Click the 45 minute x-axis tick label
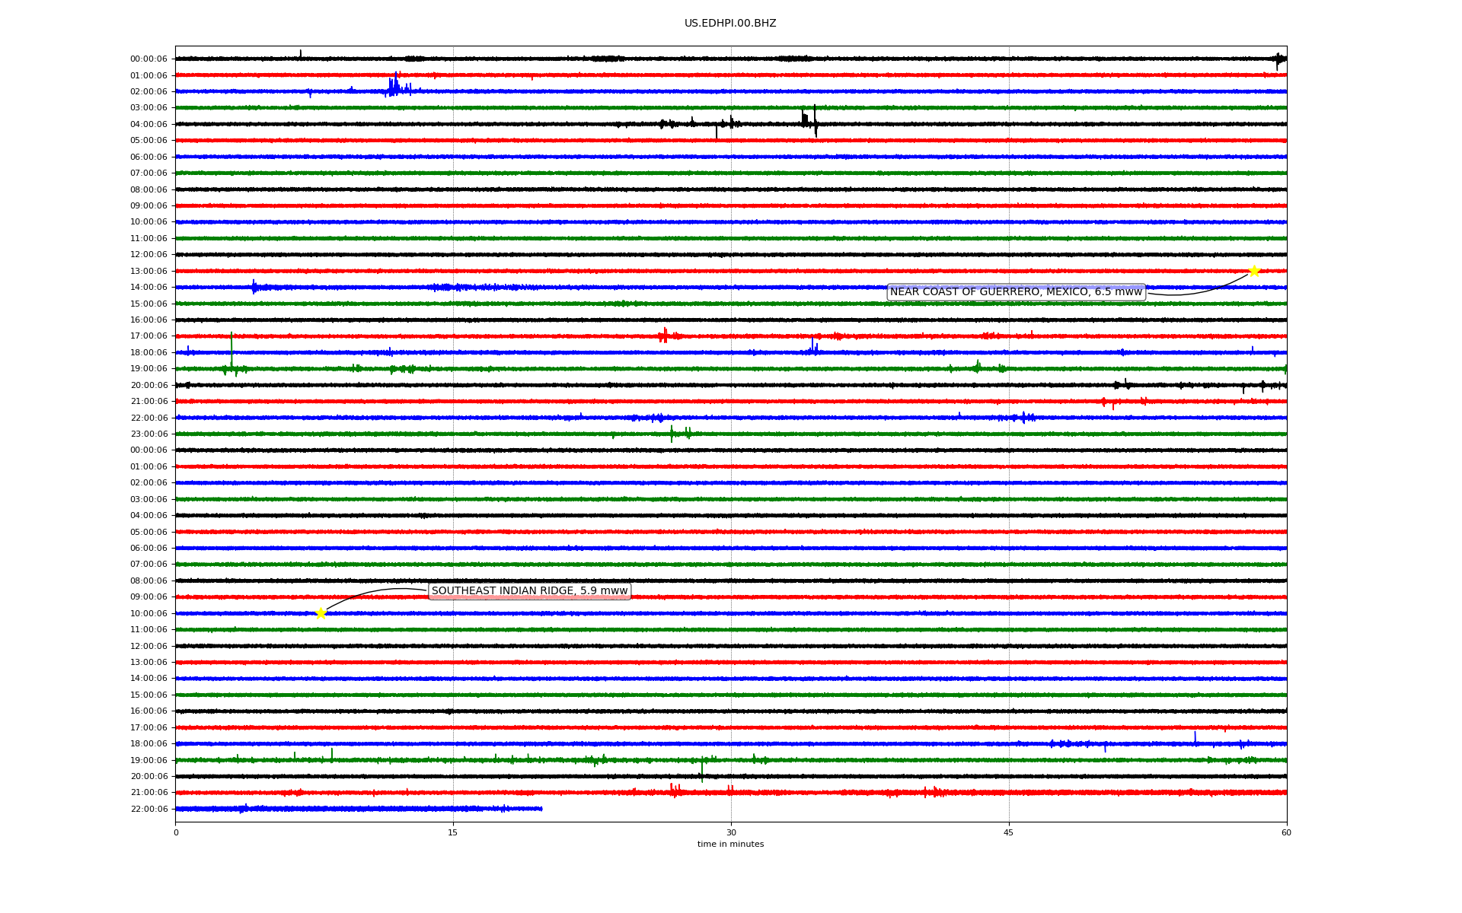This screenshot has height=913, width=1462. [1009, 832]
